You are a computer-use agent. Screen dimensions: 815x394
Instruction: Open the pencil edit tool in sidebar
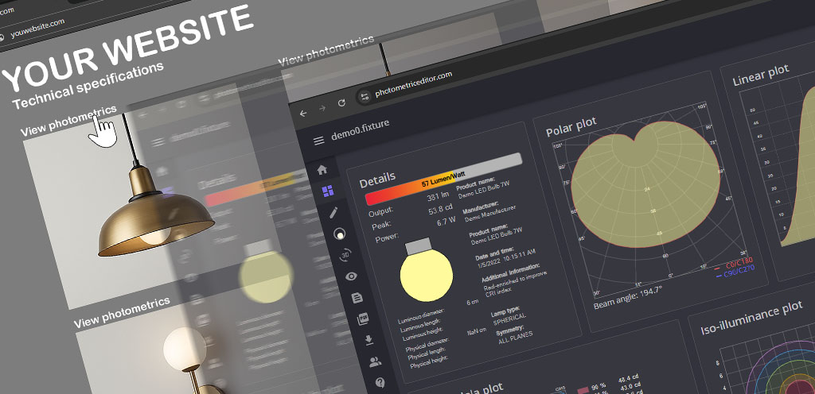333,213
